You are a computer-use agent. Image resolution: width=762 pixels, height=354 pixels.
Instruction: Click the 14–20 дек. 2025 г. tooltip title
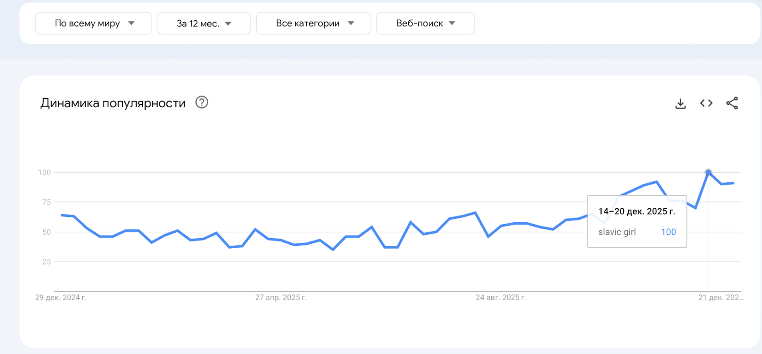click(637, 211)
